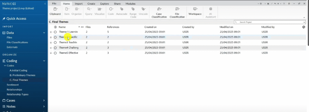This screenshot has width=309, height=112.
Task: Open the Organize ribbon menu
Action: (76, 11)
